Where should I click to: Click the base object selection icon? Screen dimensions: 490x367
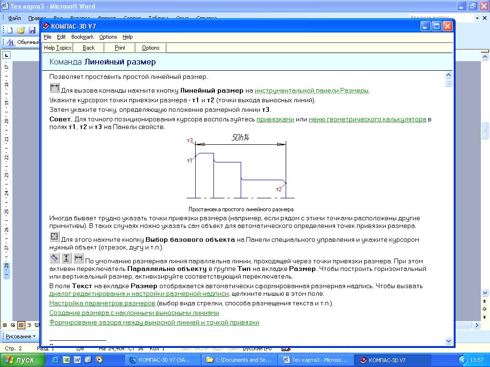point(55,236)
